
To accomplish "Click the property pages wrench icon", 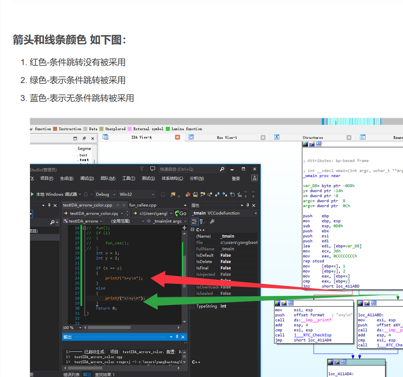I will (x=212, y=222).
